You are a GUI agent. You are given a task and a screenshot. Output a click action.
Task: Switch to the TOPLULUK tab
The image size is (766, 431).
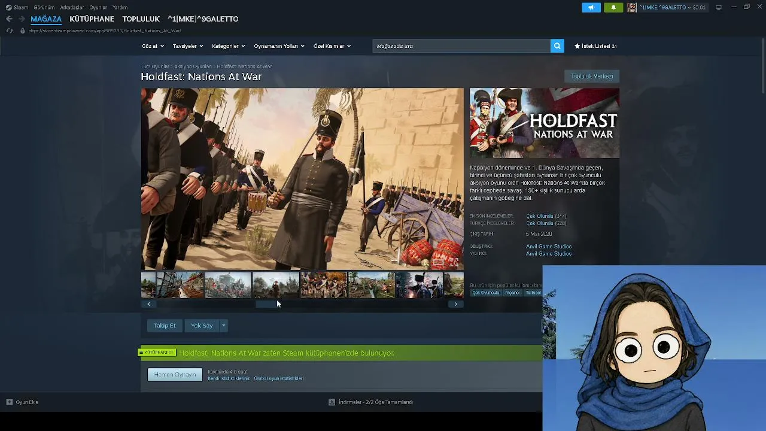click(x=141, y=19)
